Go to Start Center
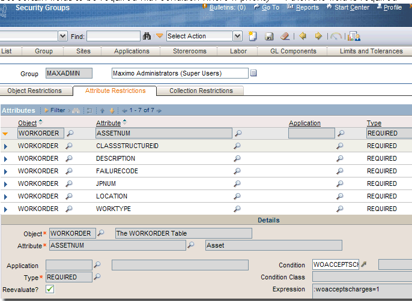Image resolution: width=412 pixels, height=301 pixels. pyautogui.click(x=352, y=7)
